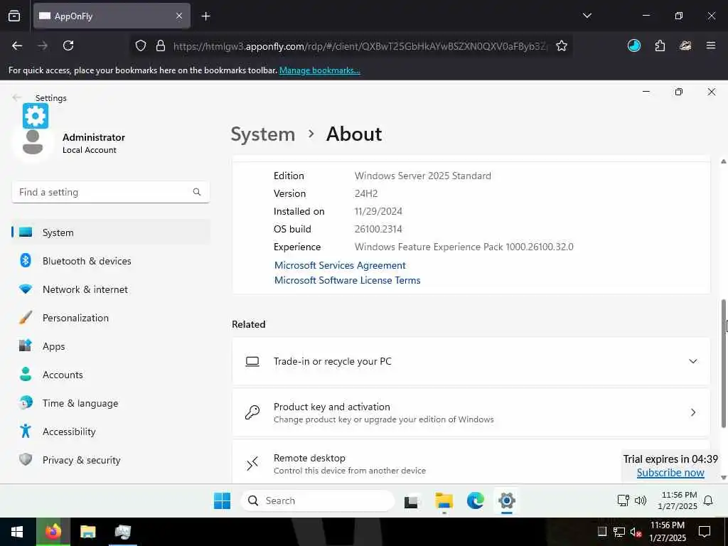Open File Explorer on host taskbar
The height and width of the screenshot is (546, 728).
[87, 532]
